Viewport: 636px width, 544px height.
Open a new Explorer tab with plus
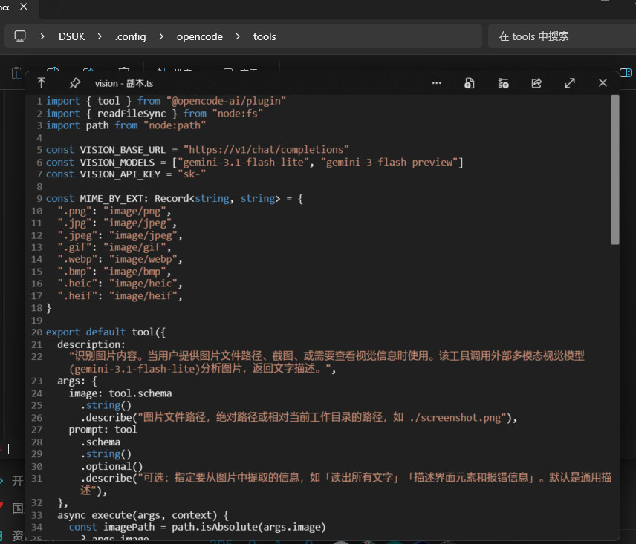pos(56,7)
